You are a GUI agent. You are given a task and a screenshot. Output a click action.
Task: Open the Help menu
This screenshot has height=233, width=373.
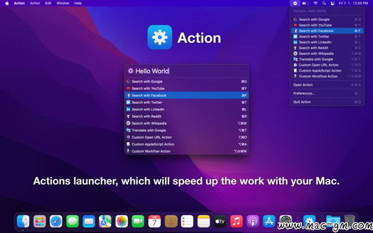point(78,4)
